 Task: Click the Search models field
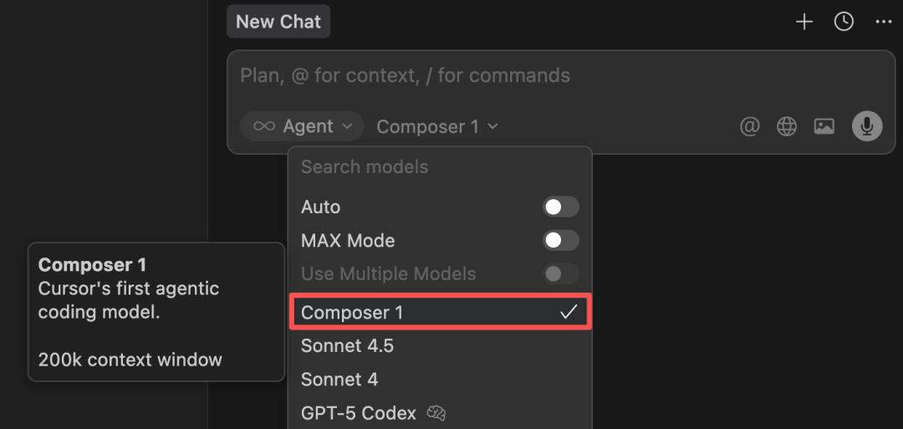(x=440, y=167)
